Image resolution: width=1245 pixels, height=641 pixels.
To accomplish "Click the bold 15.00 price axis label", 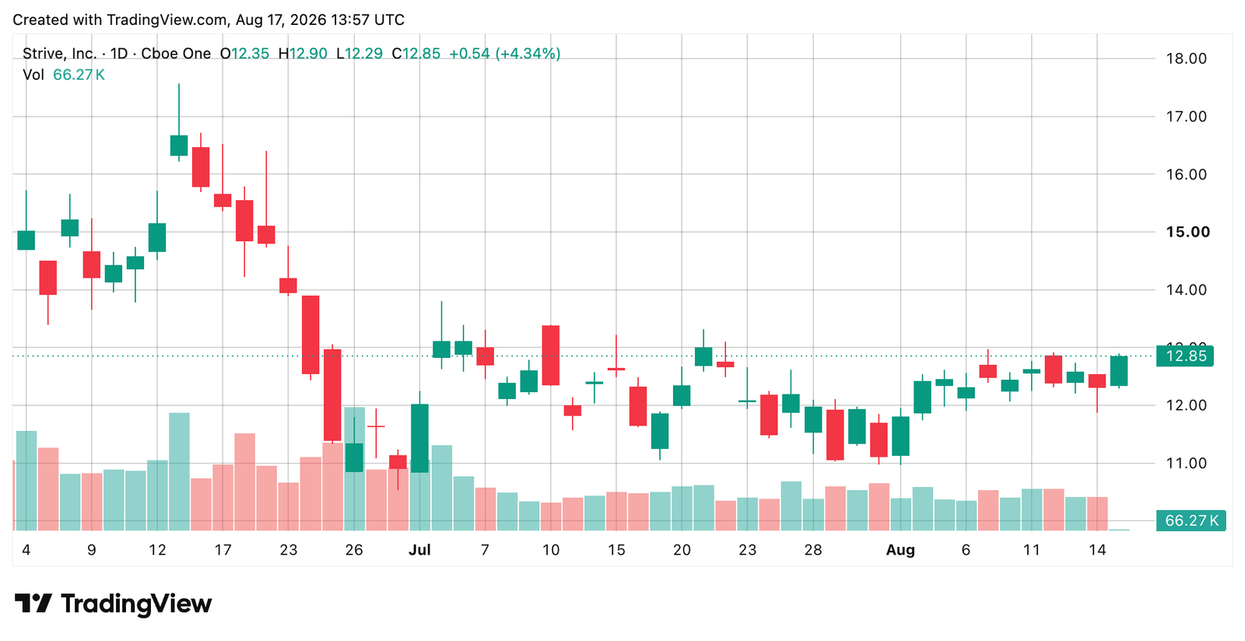I will coord(1187,232).
